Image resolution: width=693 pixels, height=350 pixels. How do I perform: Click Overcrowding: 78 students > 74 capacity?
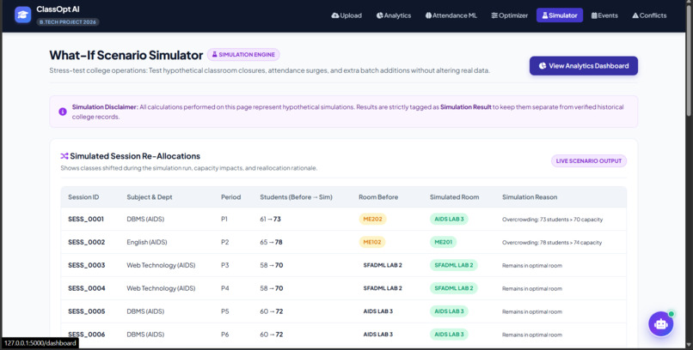pyautogui.click(x=552, y=243)
